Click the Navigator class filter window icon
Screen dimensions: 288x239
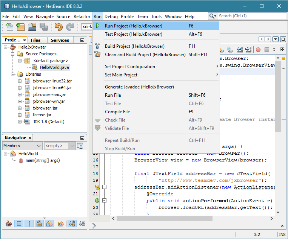pyautogui.click(x=80, y=146)
